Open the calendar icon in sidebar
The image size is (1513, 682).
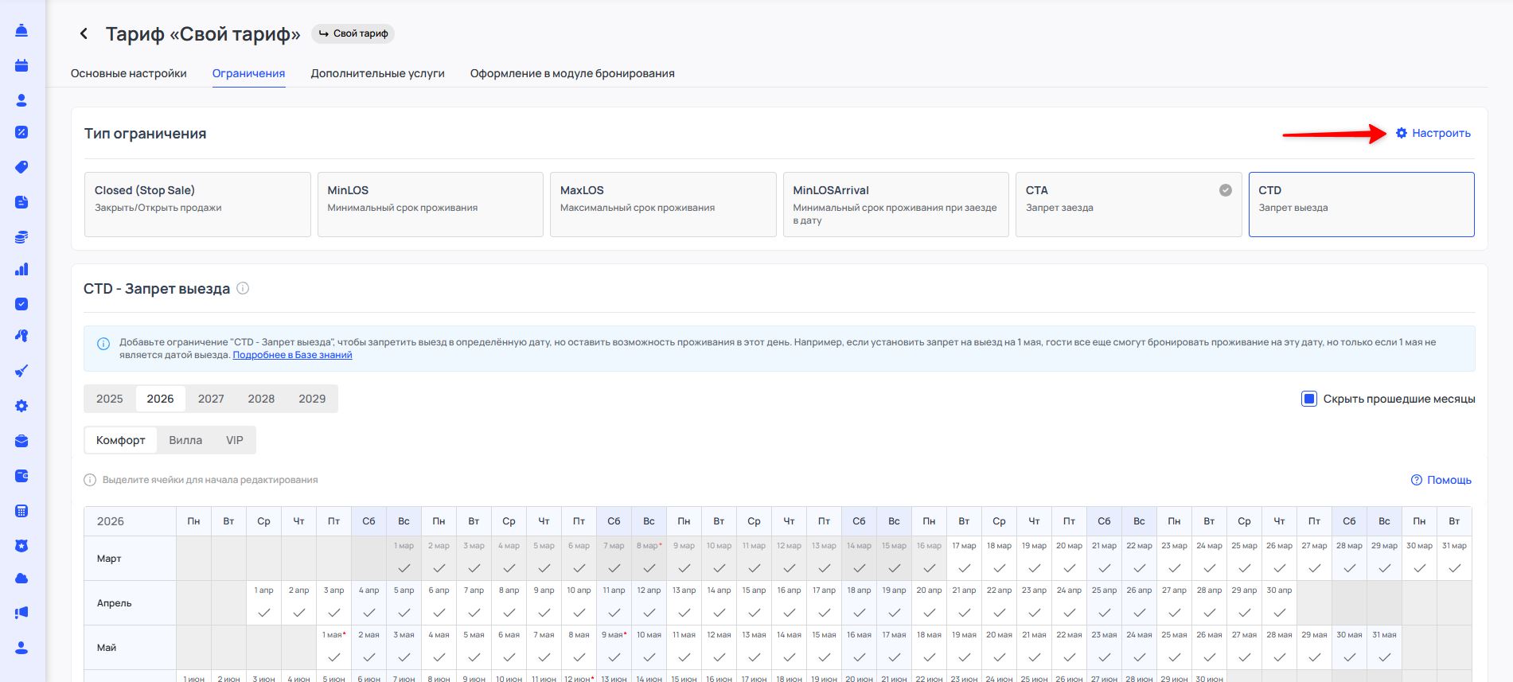21,65
